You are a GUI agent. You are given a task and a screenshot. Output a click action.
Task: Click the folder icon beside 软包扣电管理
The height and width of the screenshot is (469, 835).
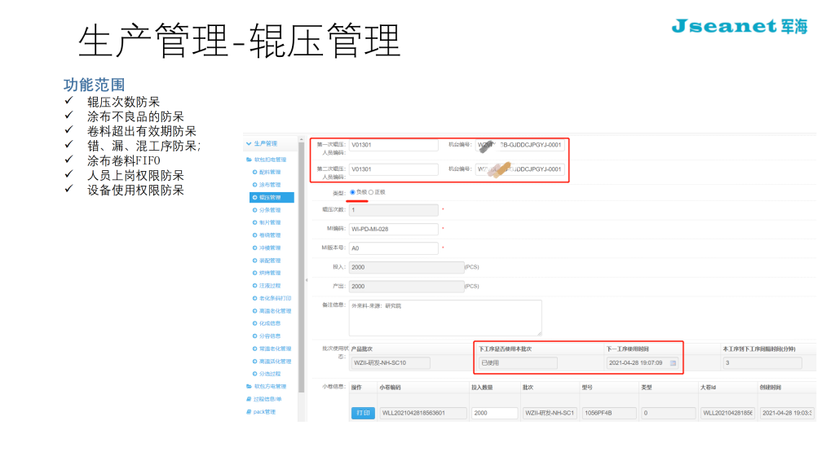tap(249, 160)
